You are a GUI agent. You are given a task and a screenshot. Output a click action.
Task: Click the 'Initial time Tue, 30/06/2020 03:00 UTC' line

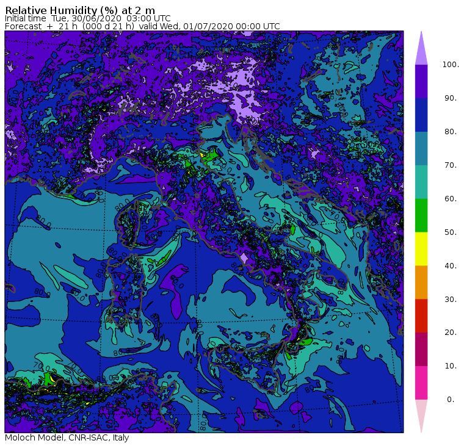tap(87, 18)
